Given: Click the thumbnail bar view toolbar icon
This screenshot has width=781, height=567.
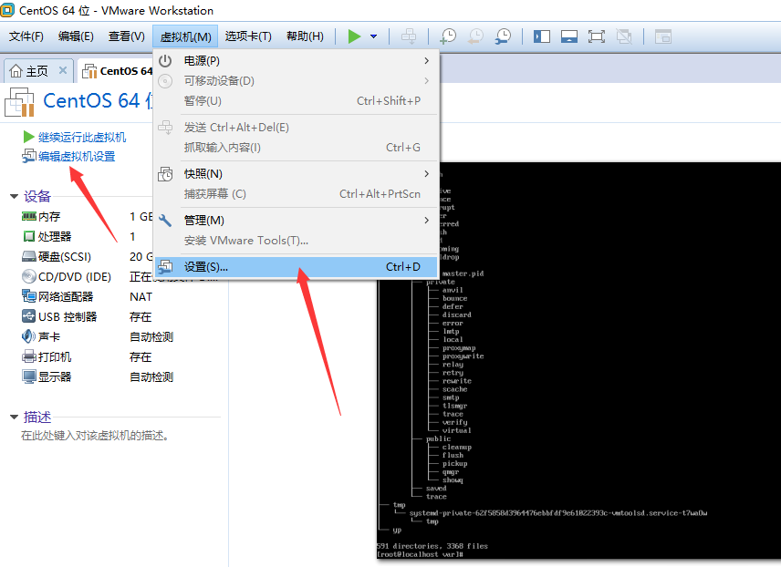Looking at the screenshot, I should coord(568,36).
